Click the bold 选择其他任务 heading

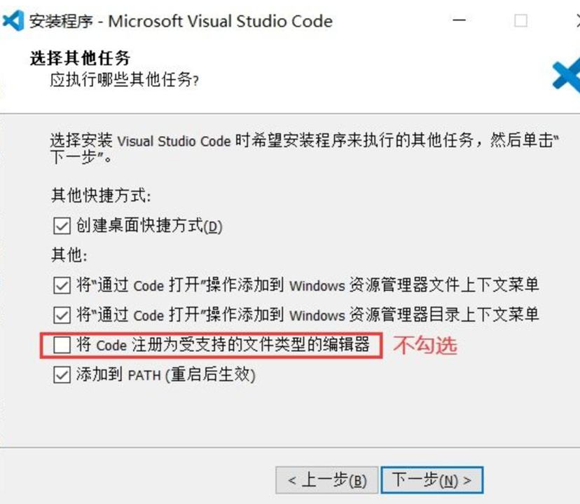click(x=80, y=57)
